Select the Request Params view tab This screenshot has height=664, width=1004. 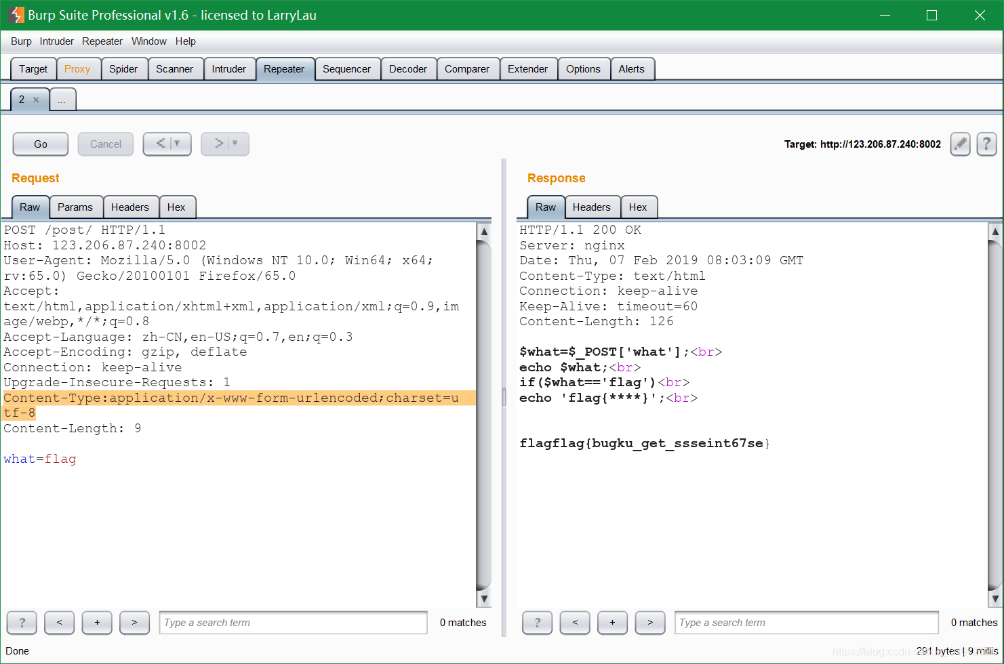75,207
